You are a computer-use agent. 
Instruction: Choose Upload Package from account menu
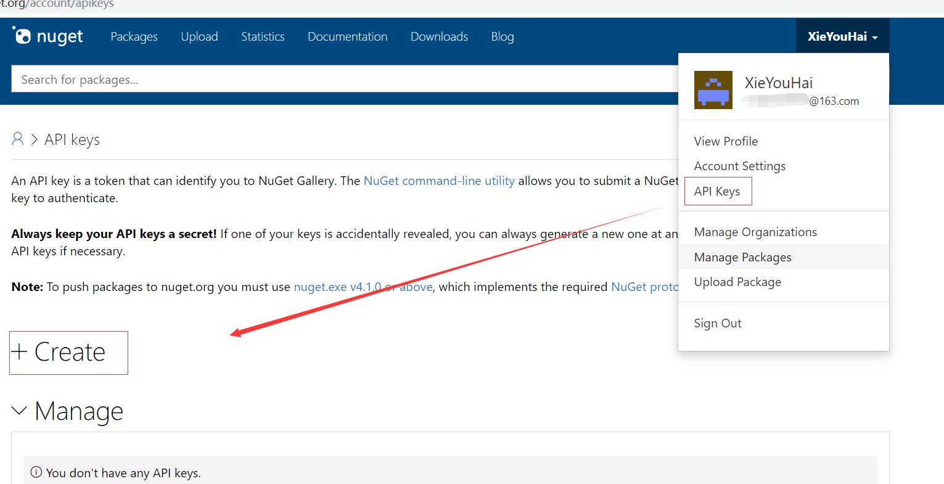[737, 282]
